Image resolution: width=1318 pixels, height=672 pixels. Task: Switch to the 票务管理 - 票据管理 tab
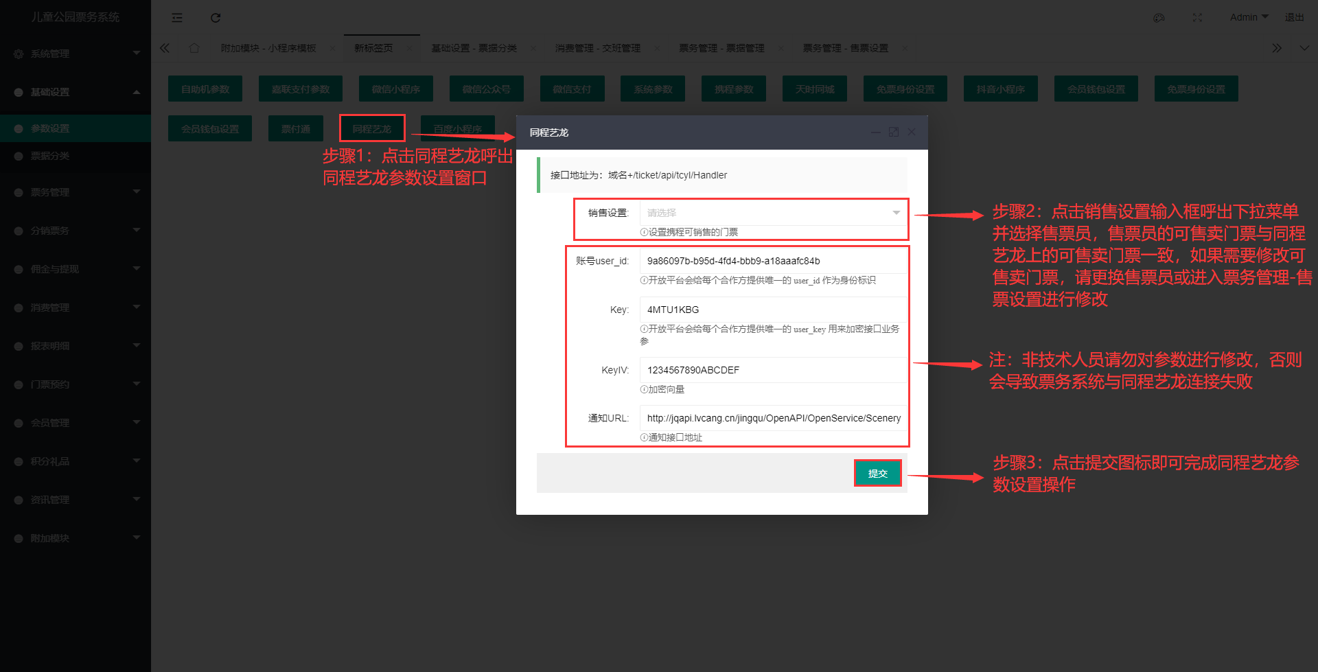(x=721, y=48)
